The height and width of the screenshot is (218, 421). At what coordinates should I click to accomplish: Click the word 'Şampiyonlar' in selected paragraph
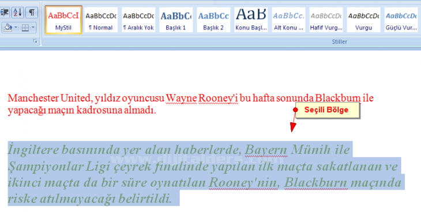[x=46, y=167]
